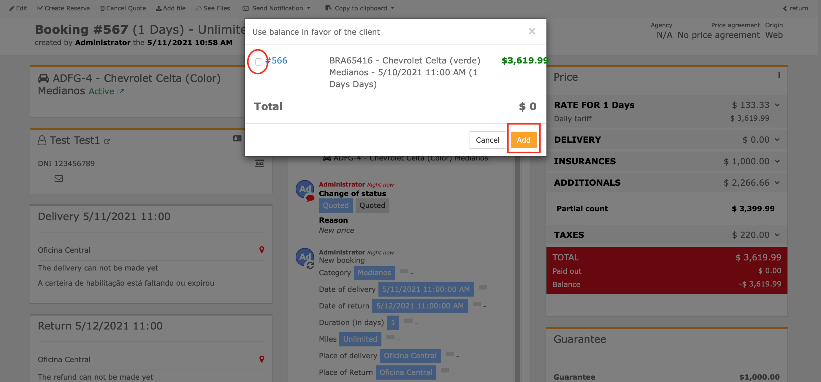Click the orange Add button
This screenshot has height=382, width=821.
point(523,140)
